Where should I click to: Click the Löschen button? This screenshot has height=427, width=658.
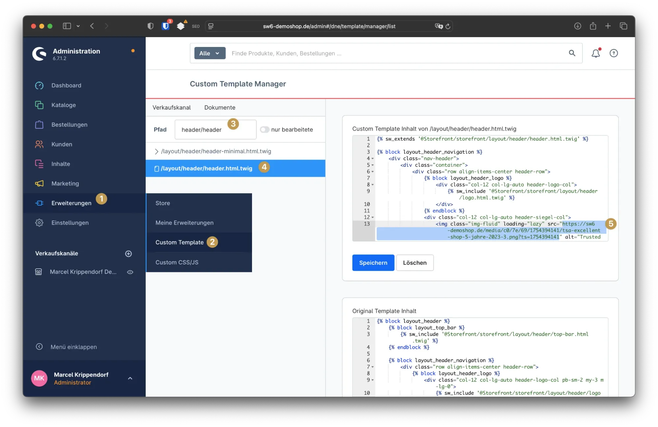click(x=415, y=263)
